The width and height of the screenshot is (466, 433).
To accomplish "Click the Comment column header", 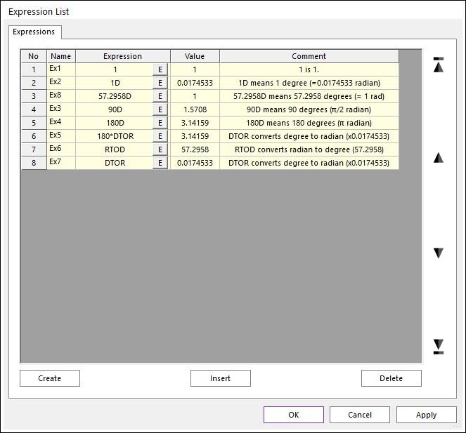I will (x=309, y=56).
